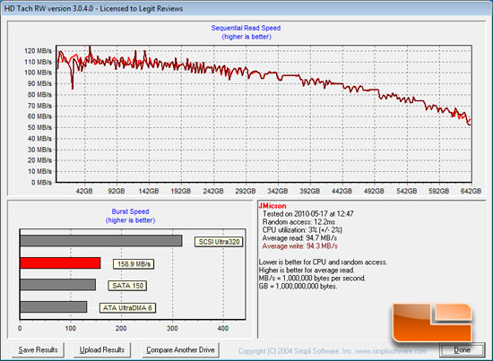Screen dimensions: 493x361
Task: Click the gray ATA UltraDMA 6 bar
Action: 54,307
